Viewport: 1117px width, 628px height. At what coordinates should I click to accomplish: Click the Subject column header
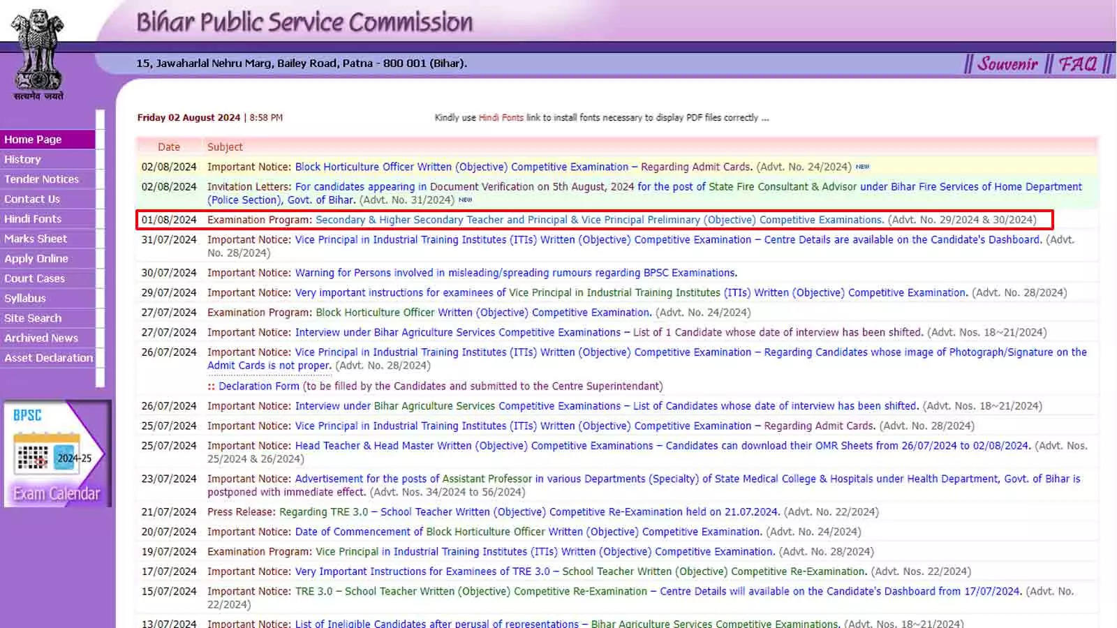pos(225,147)
